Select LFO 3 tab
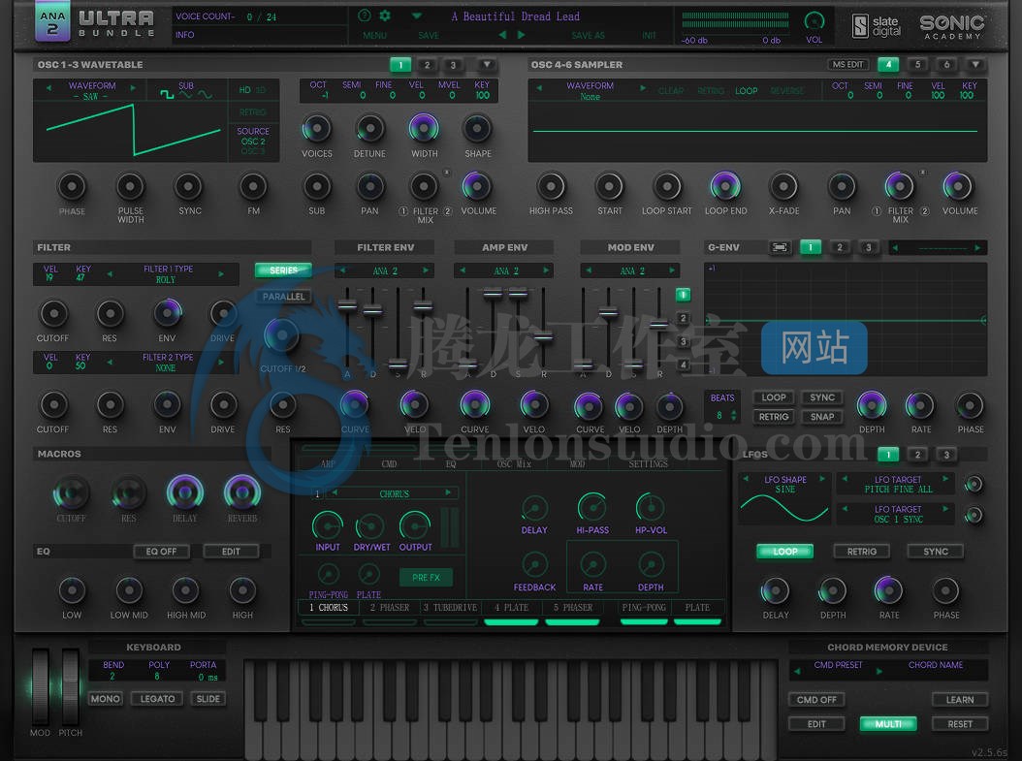The height and width of the screenshot is (761, 1022). click(946, 454)
